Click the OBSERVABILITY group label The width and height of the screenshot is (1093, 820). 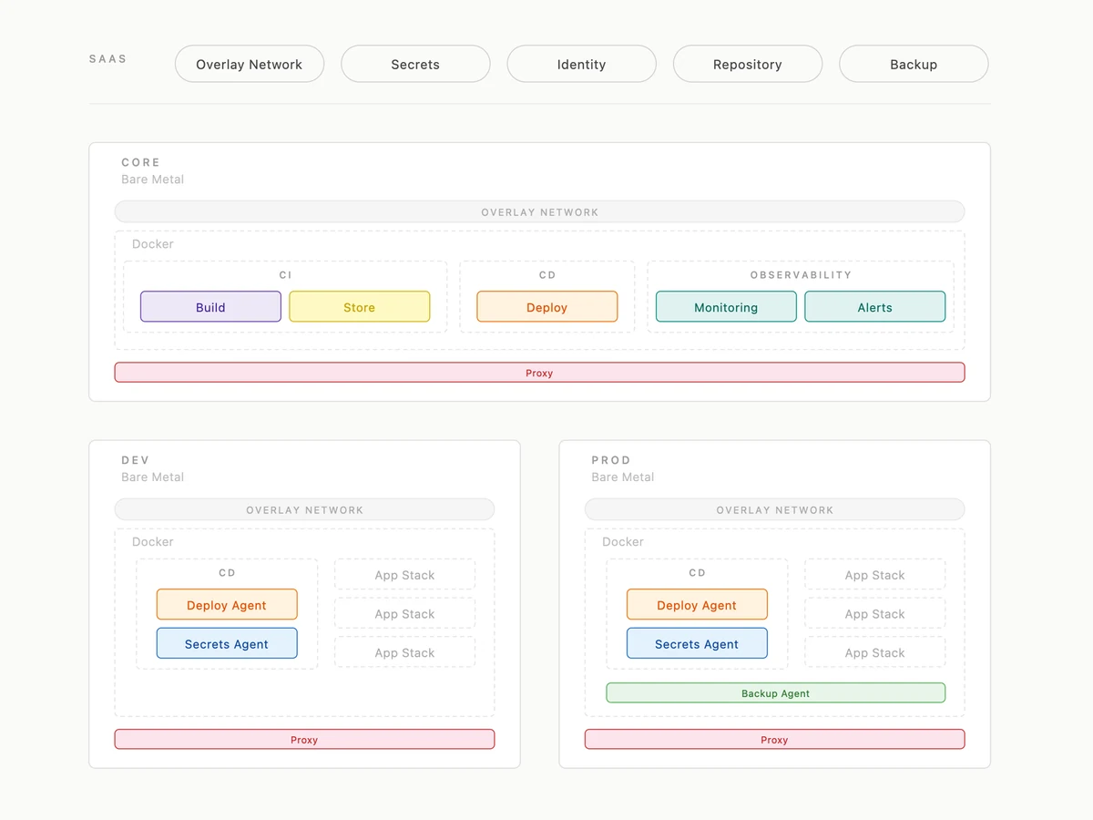pos(801,275)
